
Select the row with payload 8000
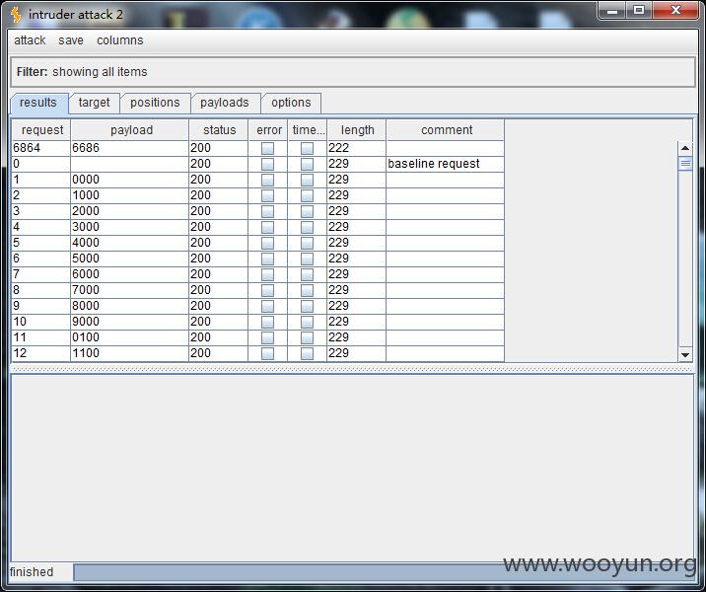(257, 306)
